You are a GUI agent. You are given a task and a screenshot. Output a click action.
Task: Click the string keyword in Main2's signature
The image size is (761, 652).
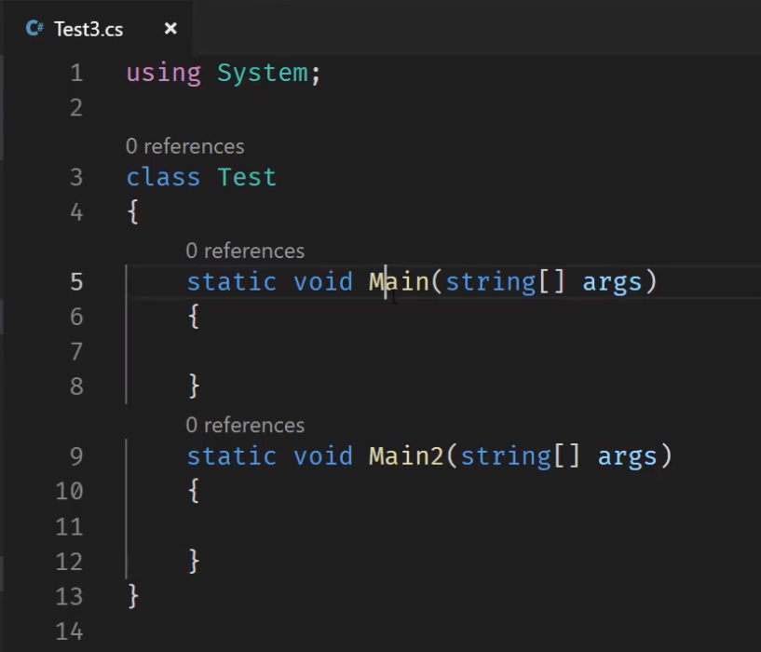[x=506, y=456]
